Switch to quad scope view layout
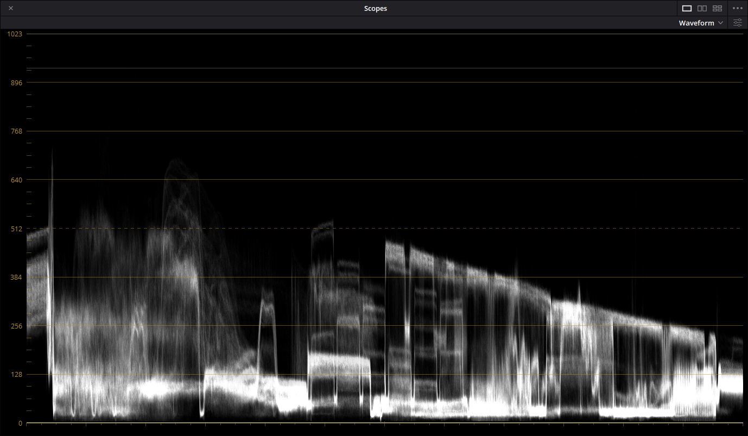 coord(717,8)
